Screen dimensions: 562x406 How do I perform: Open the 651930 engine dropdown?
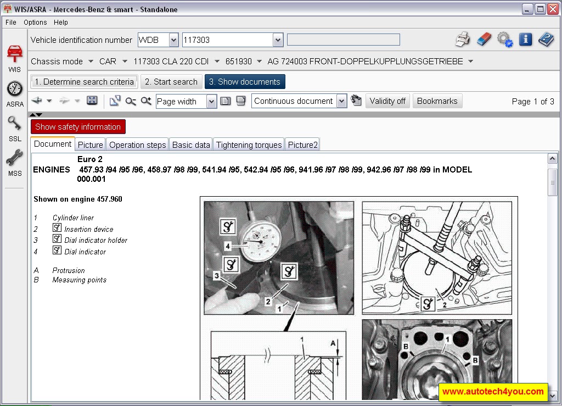coord(259,62)
